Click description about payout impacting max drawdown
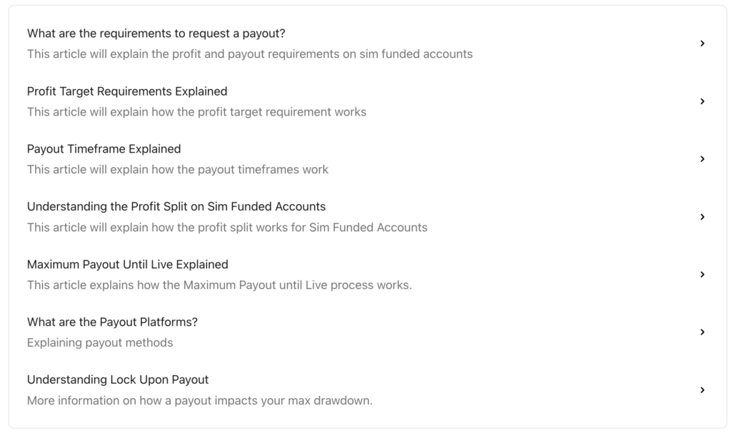The image size is (731, 433). point(200,400)
